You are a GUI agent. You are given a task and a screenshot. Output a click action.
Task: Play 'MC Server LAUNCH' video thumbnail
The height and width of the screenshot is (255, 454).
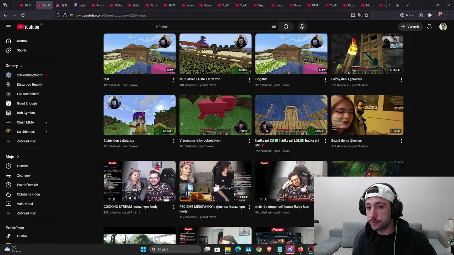pos(215,54)
